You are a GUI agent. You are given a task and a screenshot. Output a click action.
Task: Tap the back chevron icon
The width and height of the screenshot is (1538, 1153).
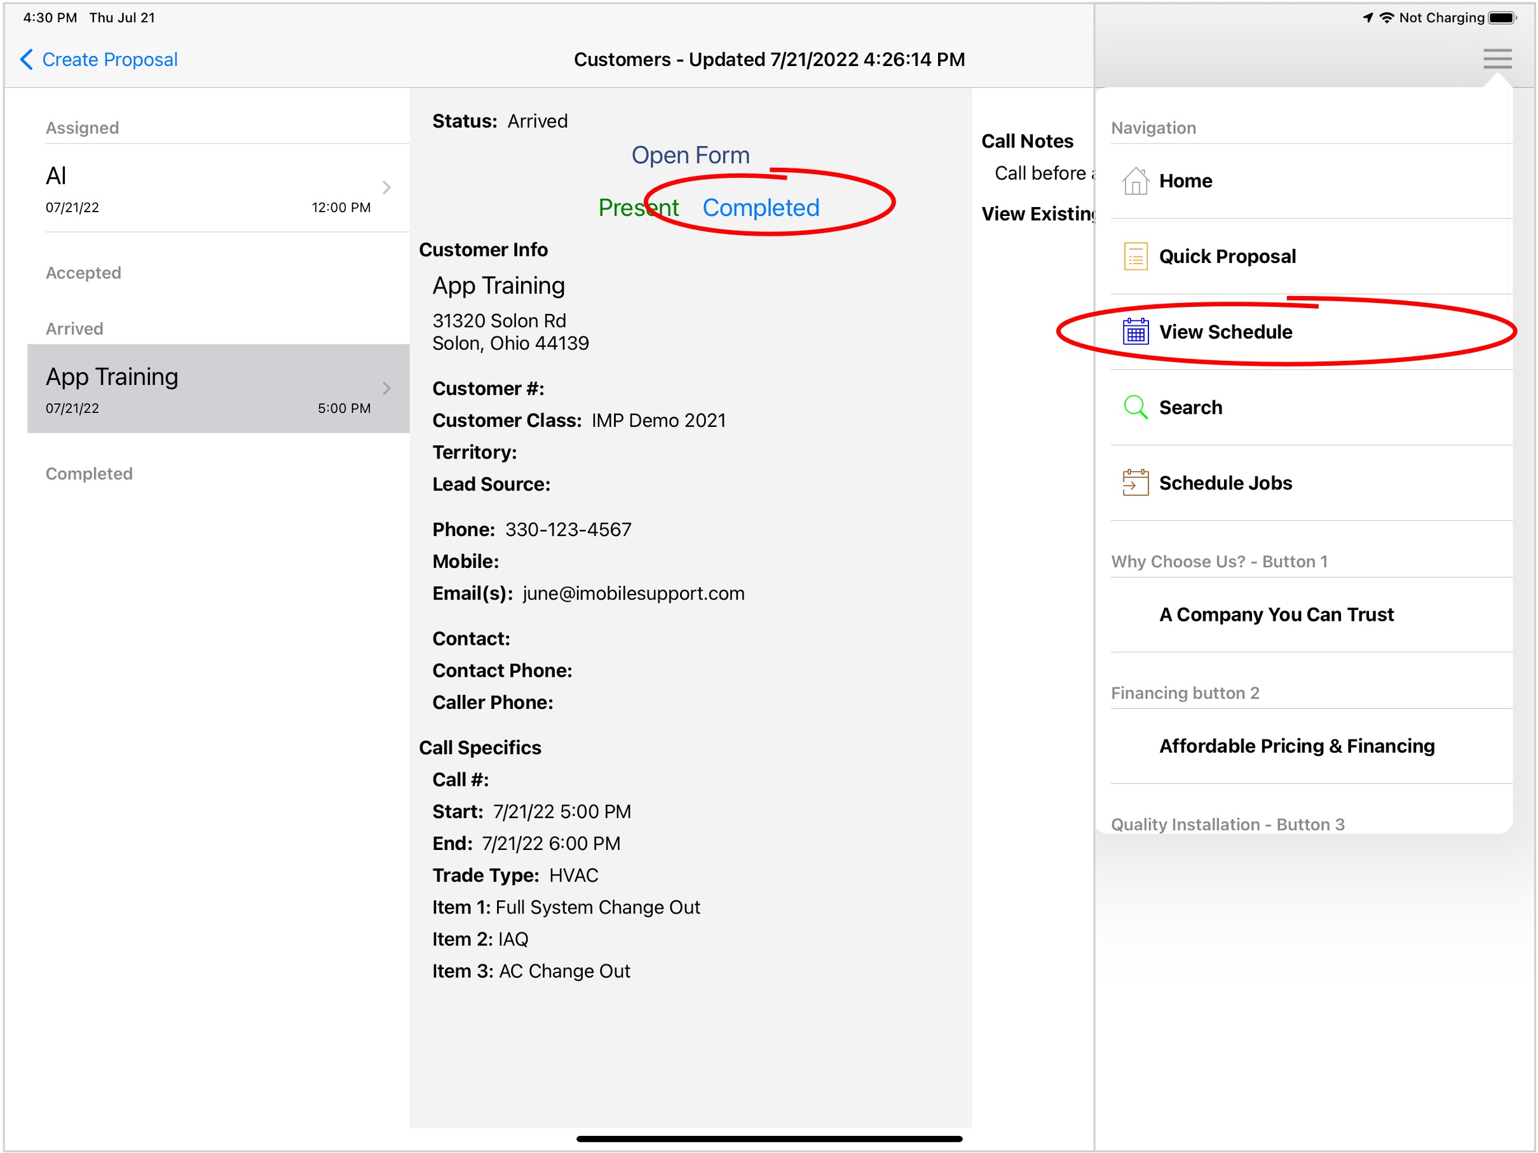[27, 60]
